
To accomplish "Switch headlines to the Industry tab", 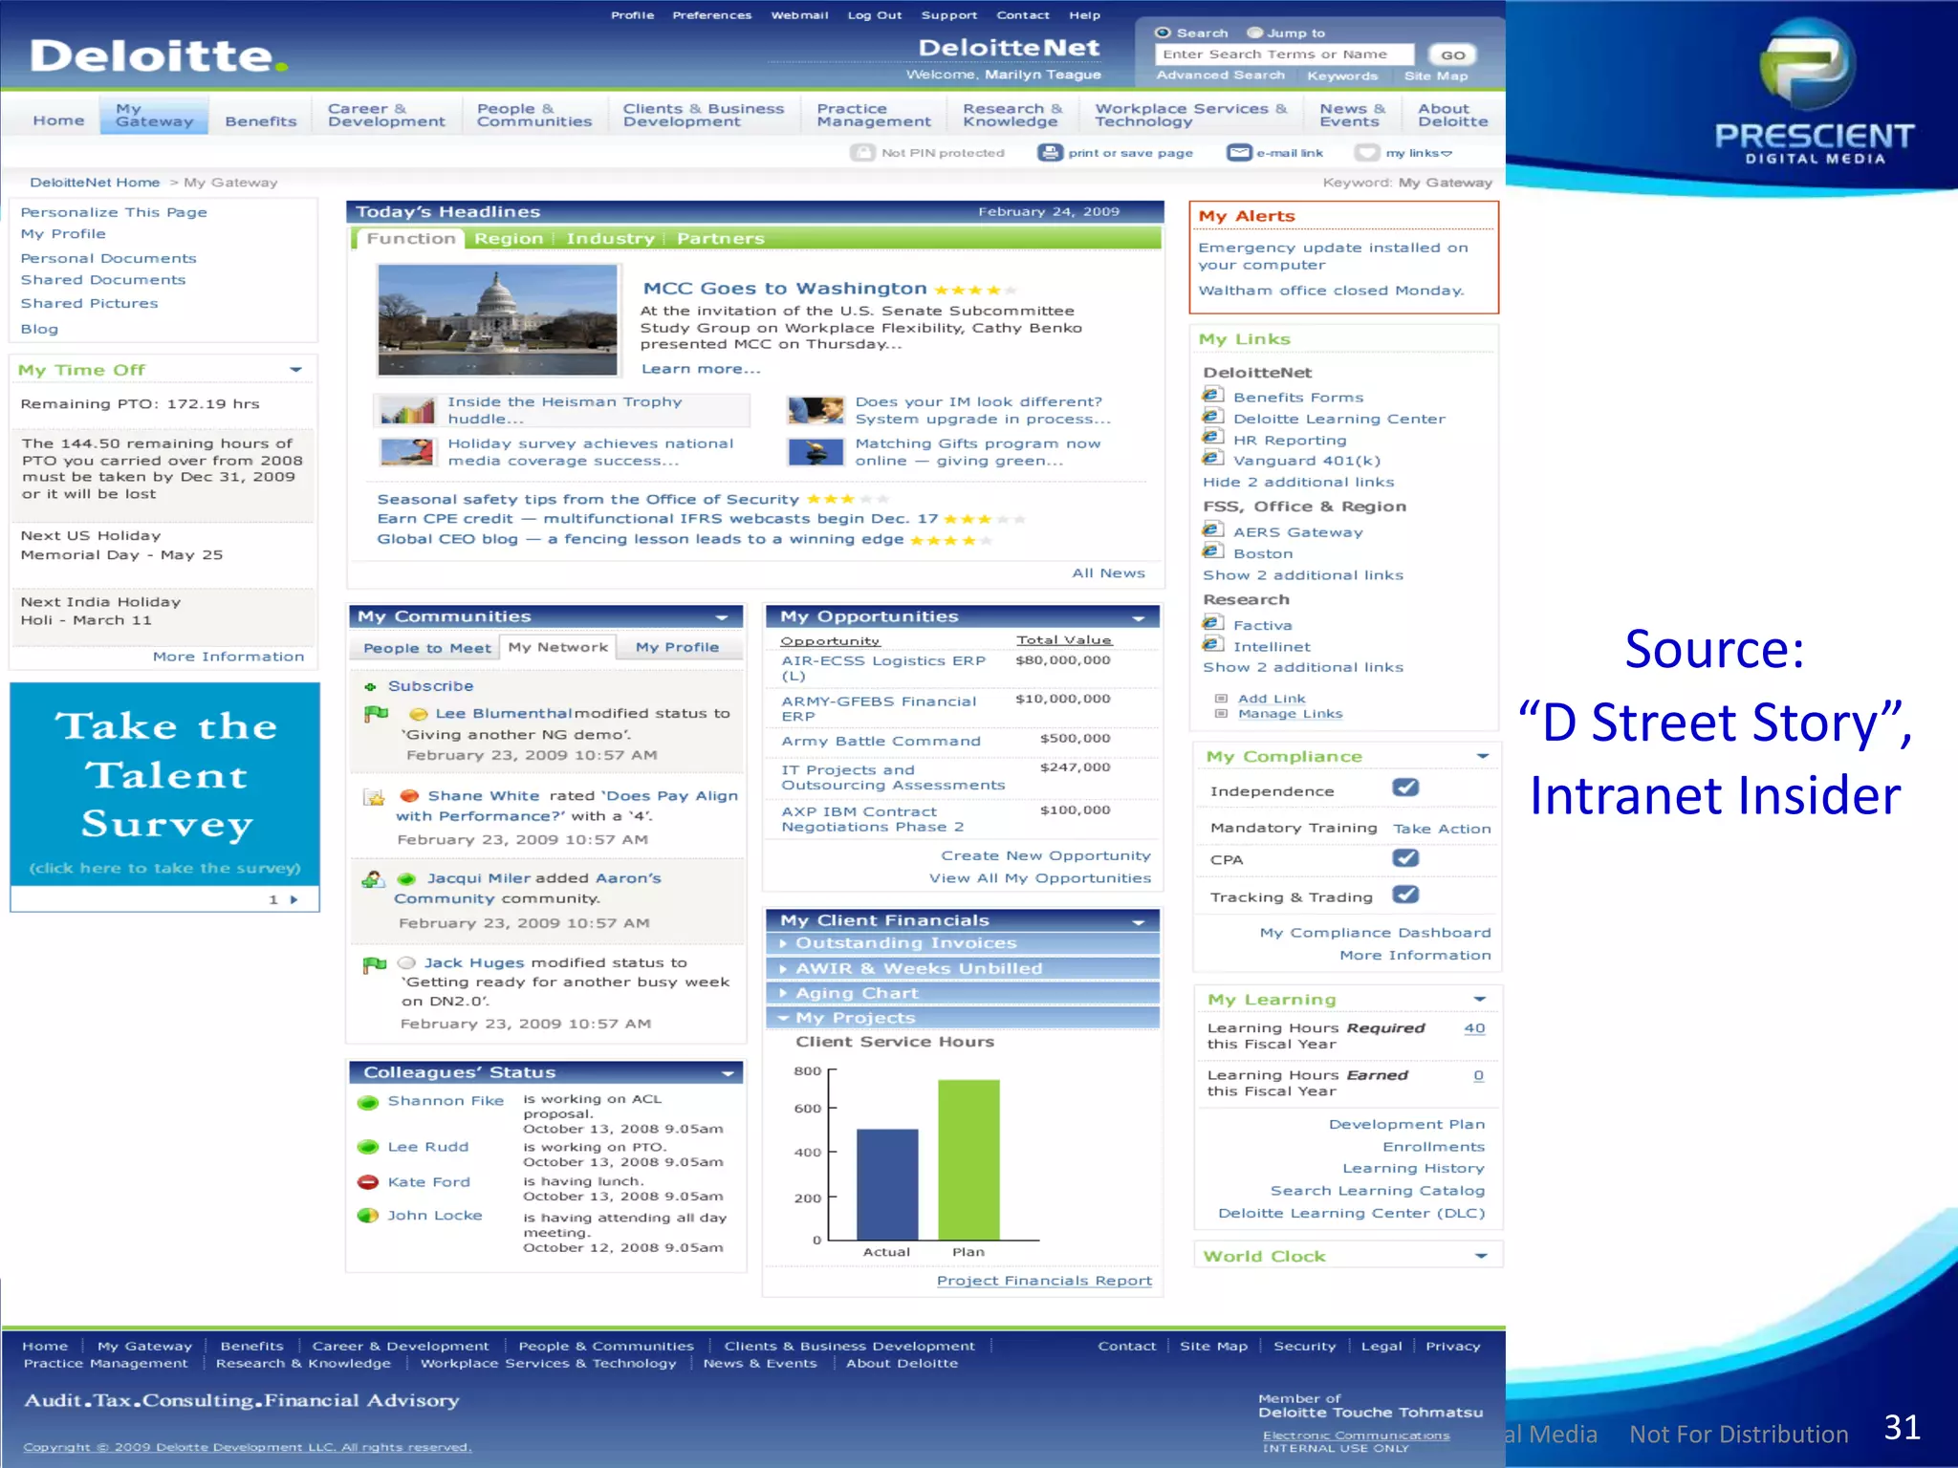I will 610,238.
